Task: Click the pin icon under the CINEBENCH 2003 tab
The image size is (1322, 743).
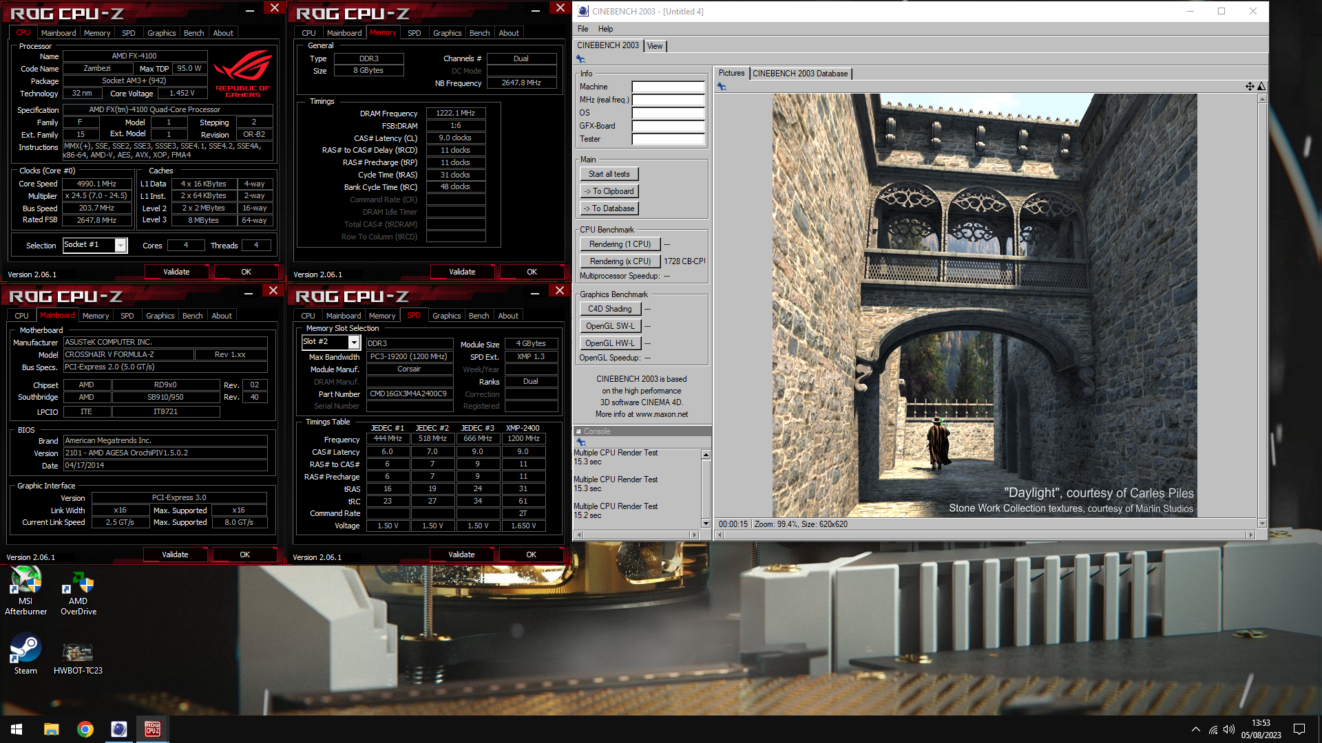Action: (580, 60)
